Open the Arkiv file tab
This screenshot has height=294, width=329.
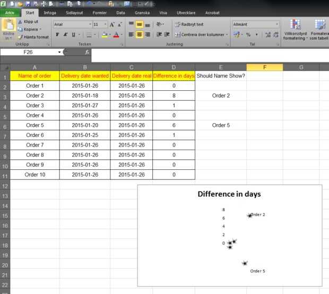pyautogui.click(x=10, y=13)
